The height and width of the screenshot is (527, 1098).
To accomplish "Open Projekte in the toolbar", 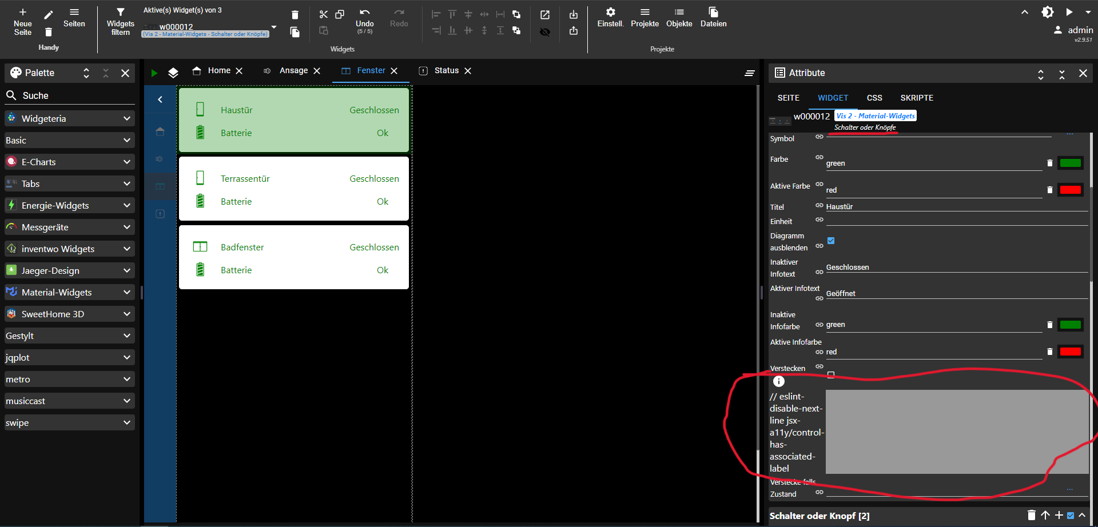I will tap(645, 18).
